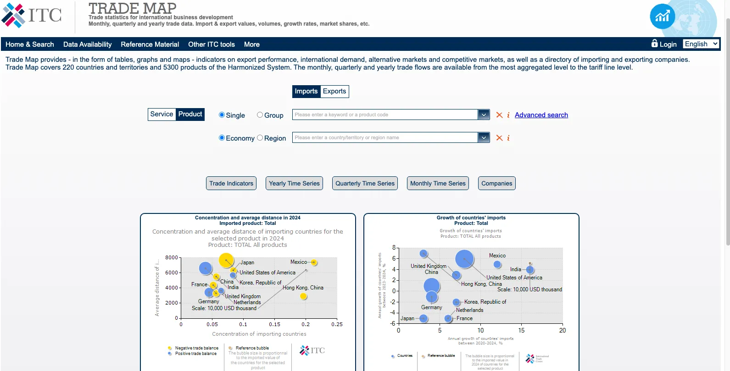Switch to Imports toggle
Screen dimensions: 730x371
306,92
